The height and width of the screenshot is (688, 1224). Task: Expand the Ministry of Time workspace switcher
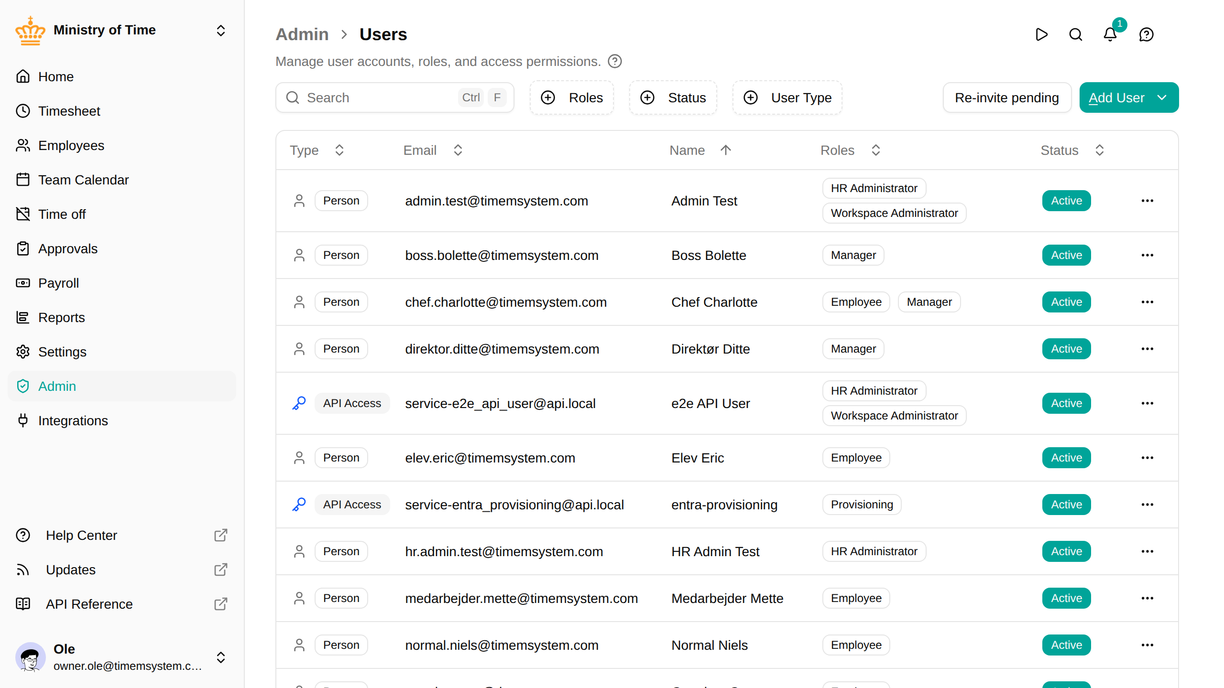click(x=220, y=31)
